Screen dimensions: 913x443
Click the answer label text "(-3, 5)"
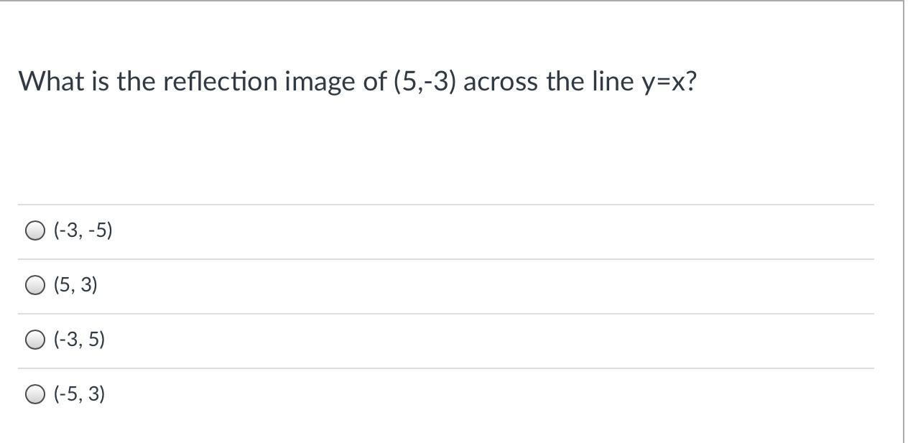pyautogui.click(x=80, y=340)
